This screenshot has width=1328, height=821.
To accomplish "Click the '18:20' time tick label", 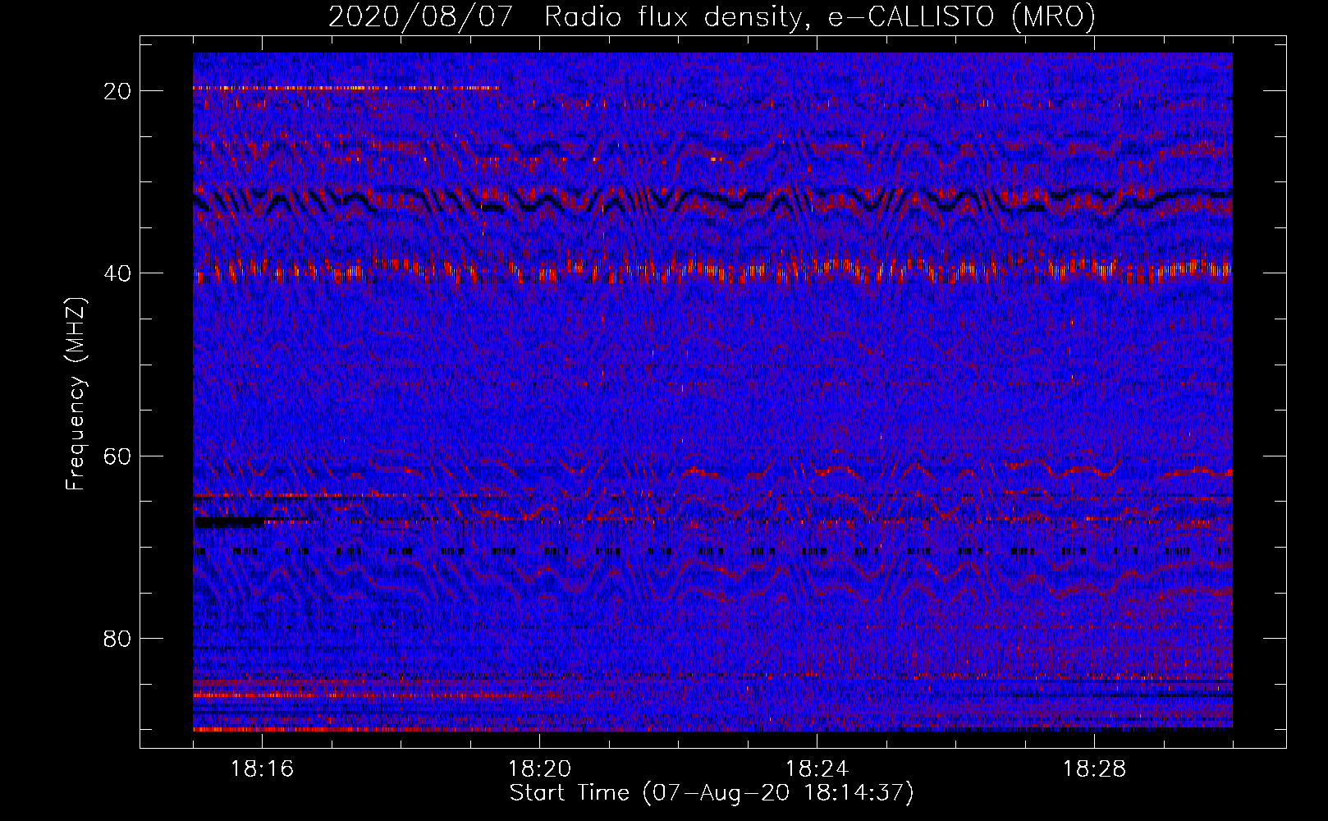I will click(540, 769).
